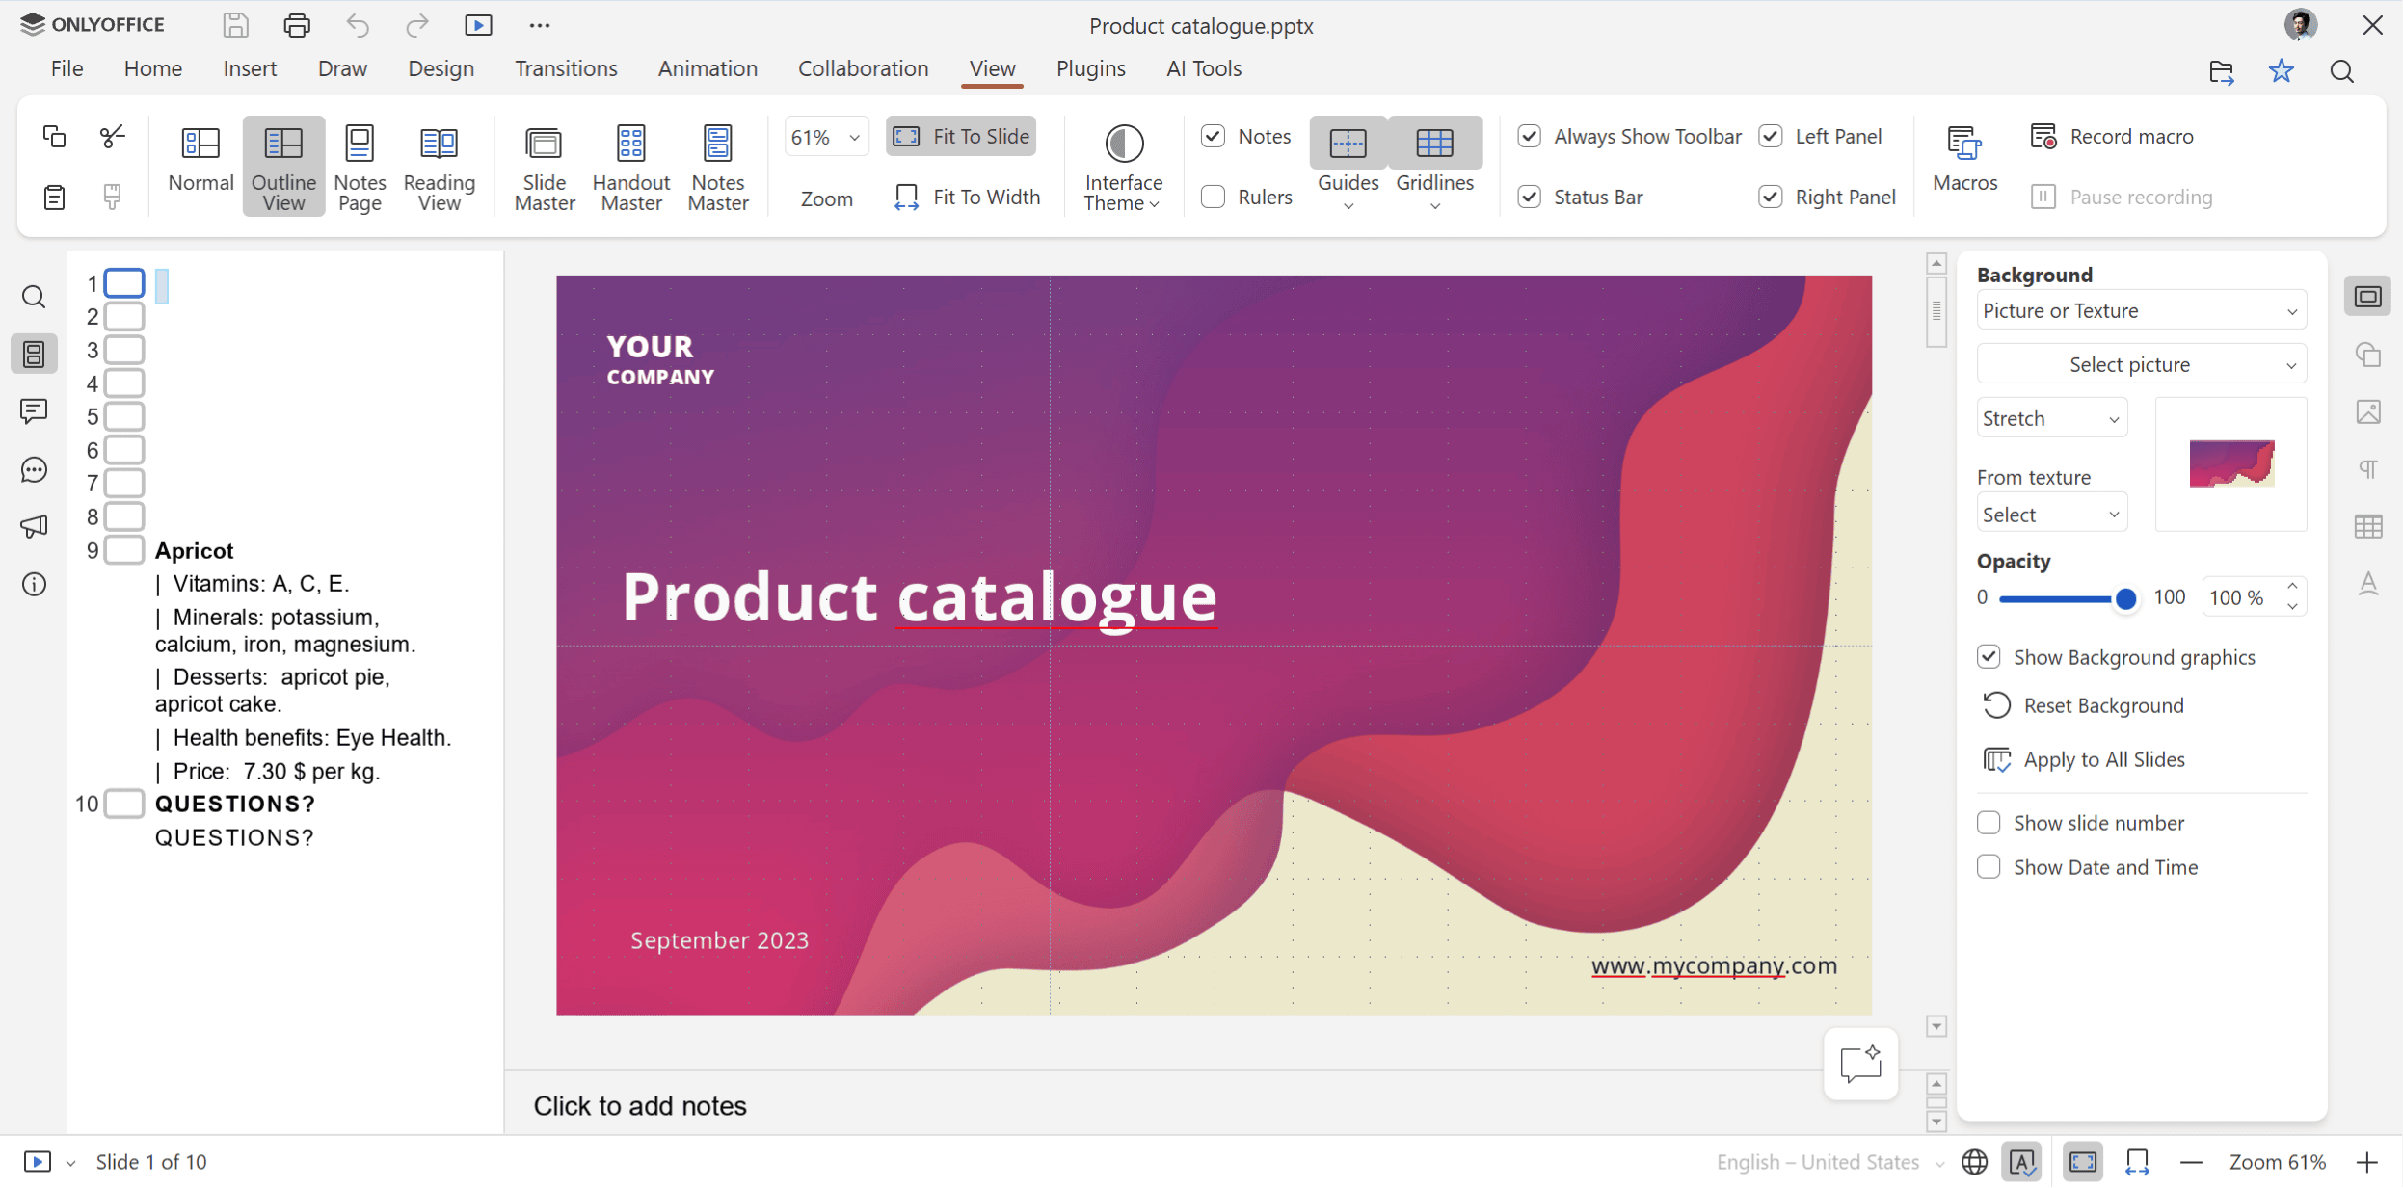
Task: Click Reset Background
Action: click(2083, 705)
